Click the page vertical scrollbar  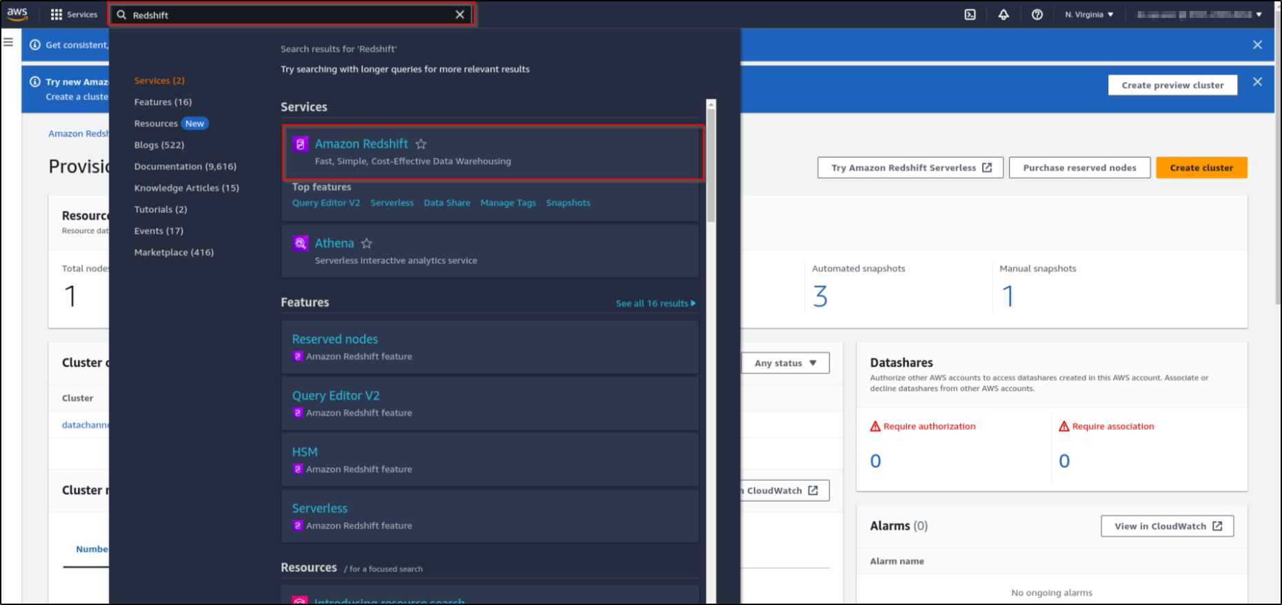1277,158
